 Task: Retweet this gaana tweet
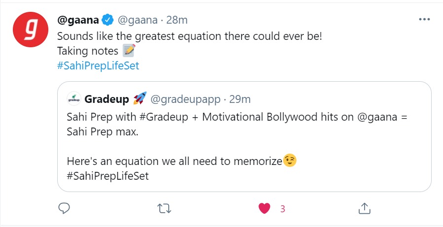click(164, 209)
